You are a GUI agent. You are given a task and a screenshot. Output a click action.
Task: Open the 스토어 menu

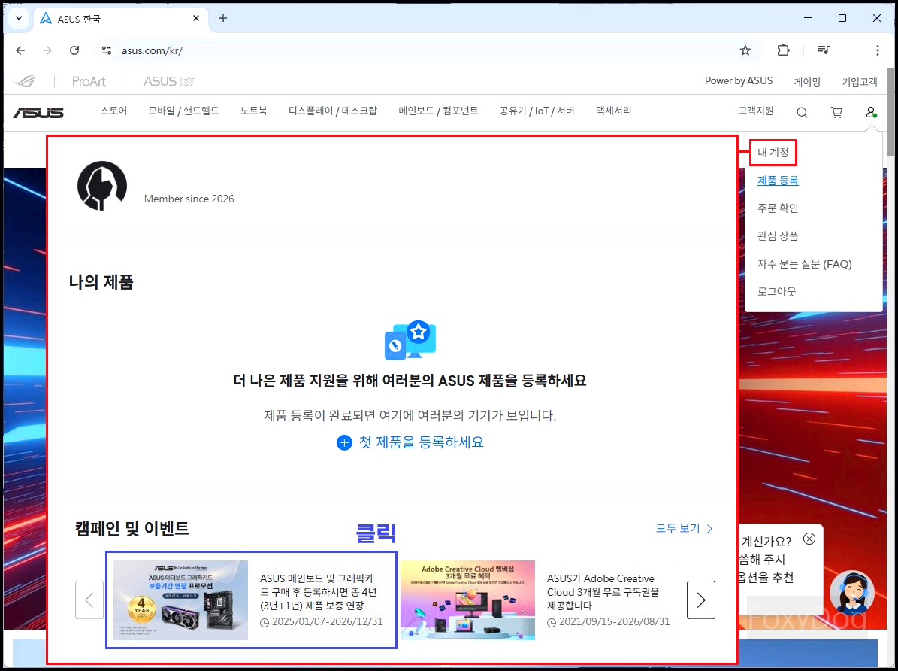coord(113,111)
